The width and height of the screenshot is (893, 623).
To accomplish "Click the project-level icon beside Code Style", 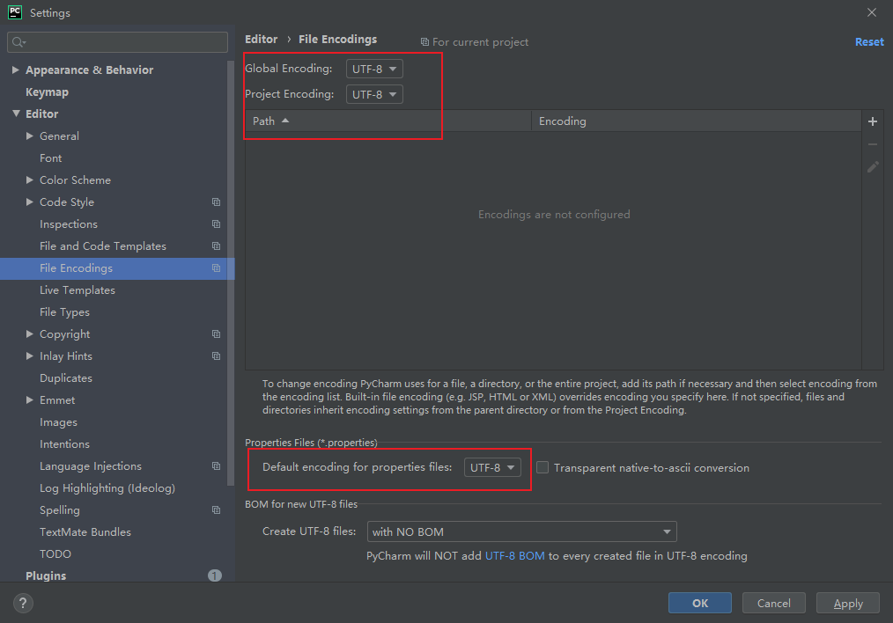I will 217,202.
